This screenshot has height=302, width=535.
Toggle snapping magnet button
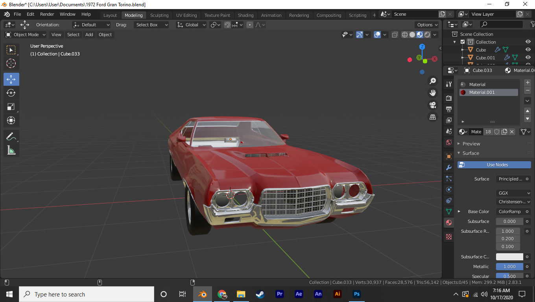click(x=227, y=25)
